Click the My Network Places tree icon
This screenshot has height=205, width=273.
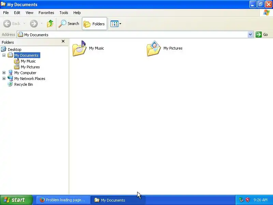coord(10,78)
